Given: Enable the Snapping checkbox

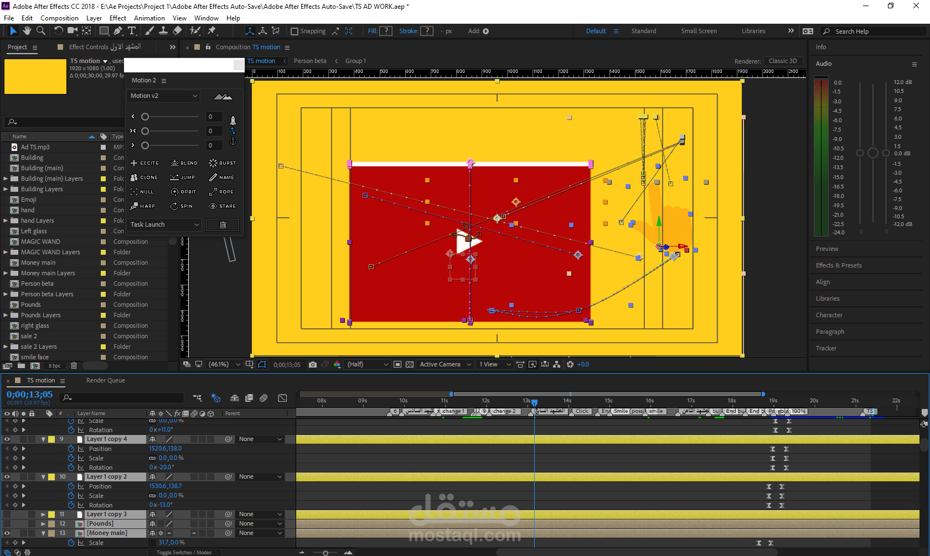Looking at the screenshot, I should (x=294, y=32).
